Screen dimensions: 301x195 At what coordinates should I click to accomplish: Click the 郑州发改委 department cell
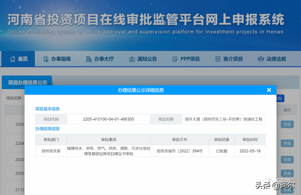tap(51, 151)
